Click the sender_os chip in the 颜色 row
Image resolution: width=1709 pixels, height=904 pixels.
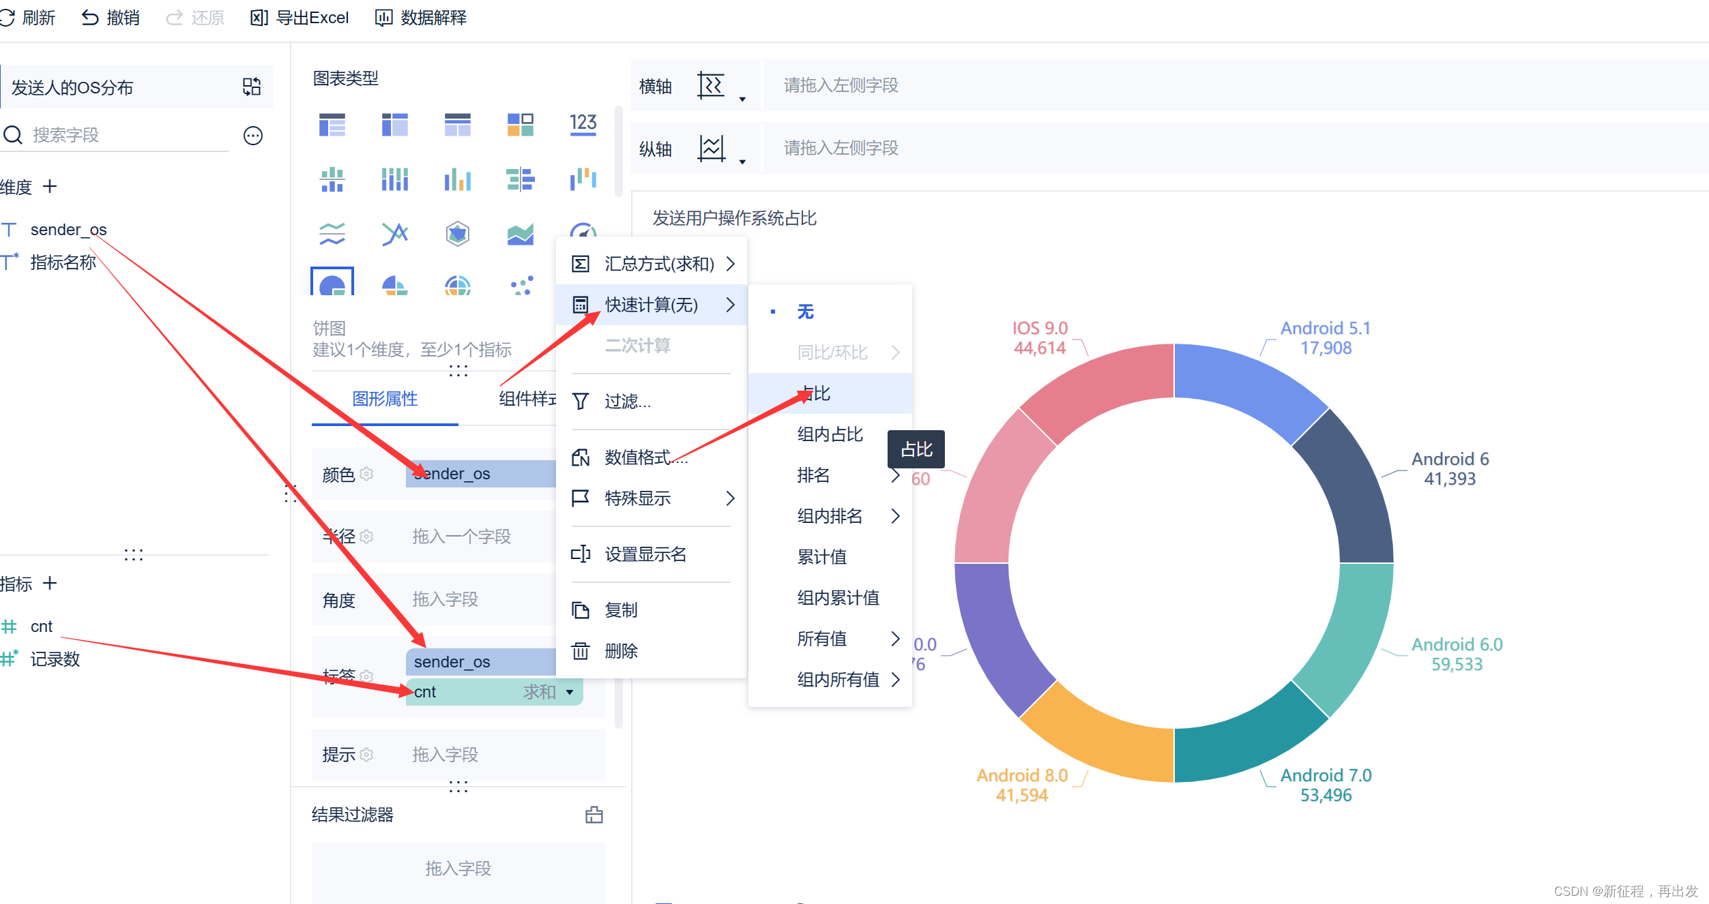(x=481, y=474)
